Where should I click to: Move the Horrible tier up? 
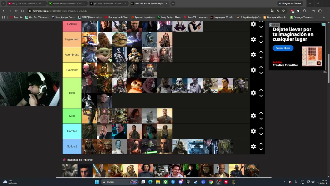261,128
